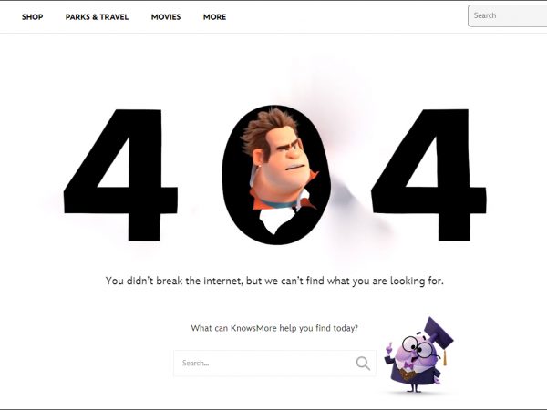The image size is (547, 410).
Task: Select the MOVIES navigation item
Action: click(x=166, y=17)
